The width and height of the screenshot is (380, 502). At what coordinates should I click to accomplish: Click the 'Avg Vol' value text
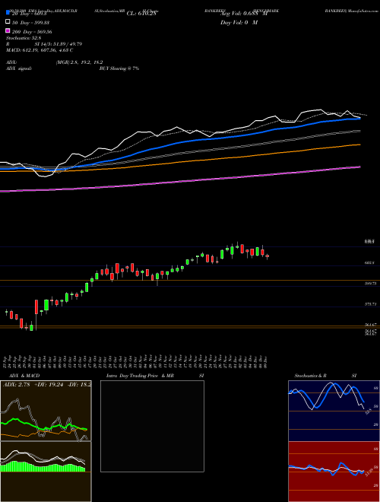pyautogui.click(x=244, y=14)
